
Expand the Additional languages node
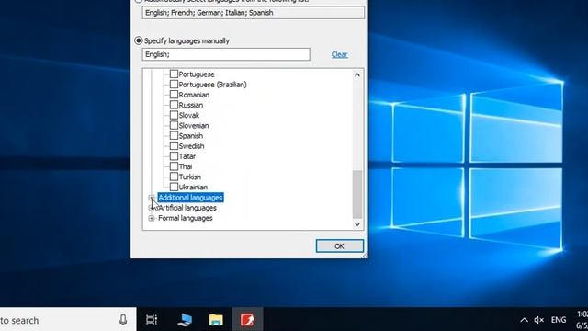pos(151,198)
